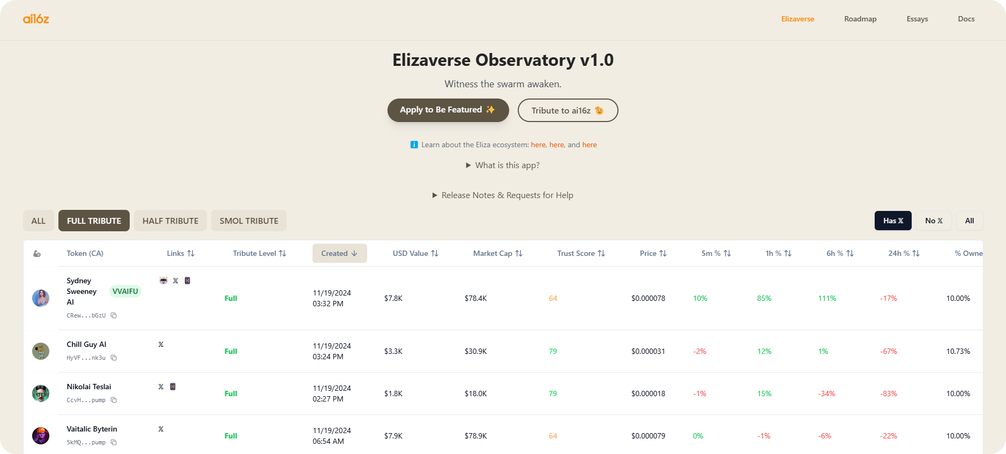This screenshot has height=454, width=1006.
Task: Sort table by Tribute Level
Action: (259, 253)
